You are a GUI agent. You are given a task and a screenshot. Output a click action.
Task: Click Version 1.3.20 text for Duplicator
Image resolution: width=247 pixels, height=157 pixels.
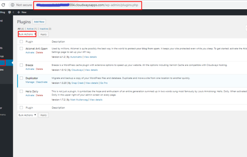coord(59,83)
